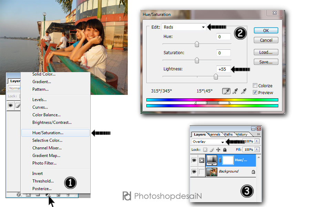This screenshot has height=207, width=310.
Task: Click the Cancel button
Action: (x=266, y=40)
